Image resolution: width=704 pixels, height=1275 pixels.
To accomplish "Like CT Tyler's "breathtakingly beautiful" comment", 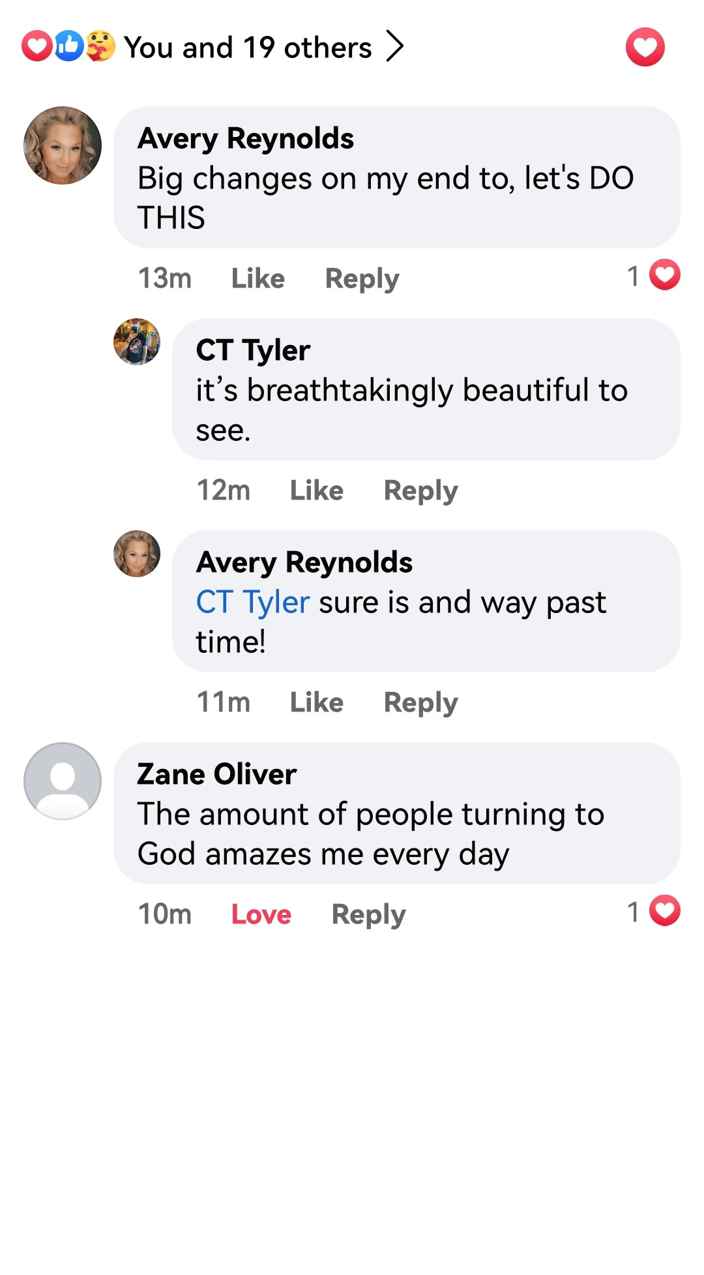I will [x=317, y=490].
